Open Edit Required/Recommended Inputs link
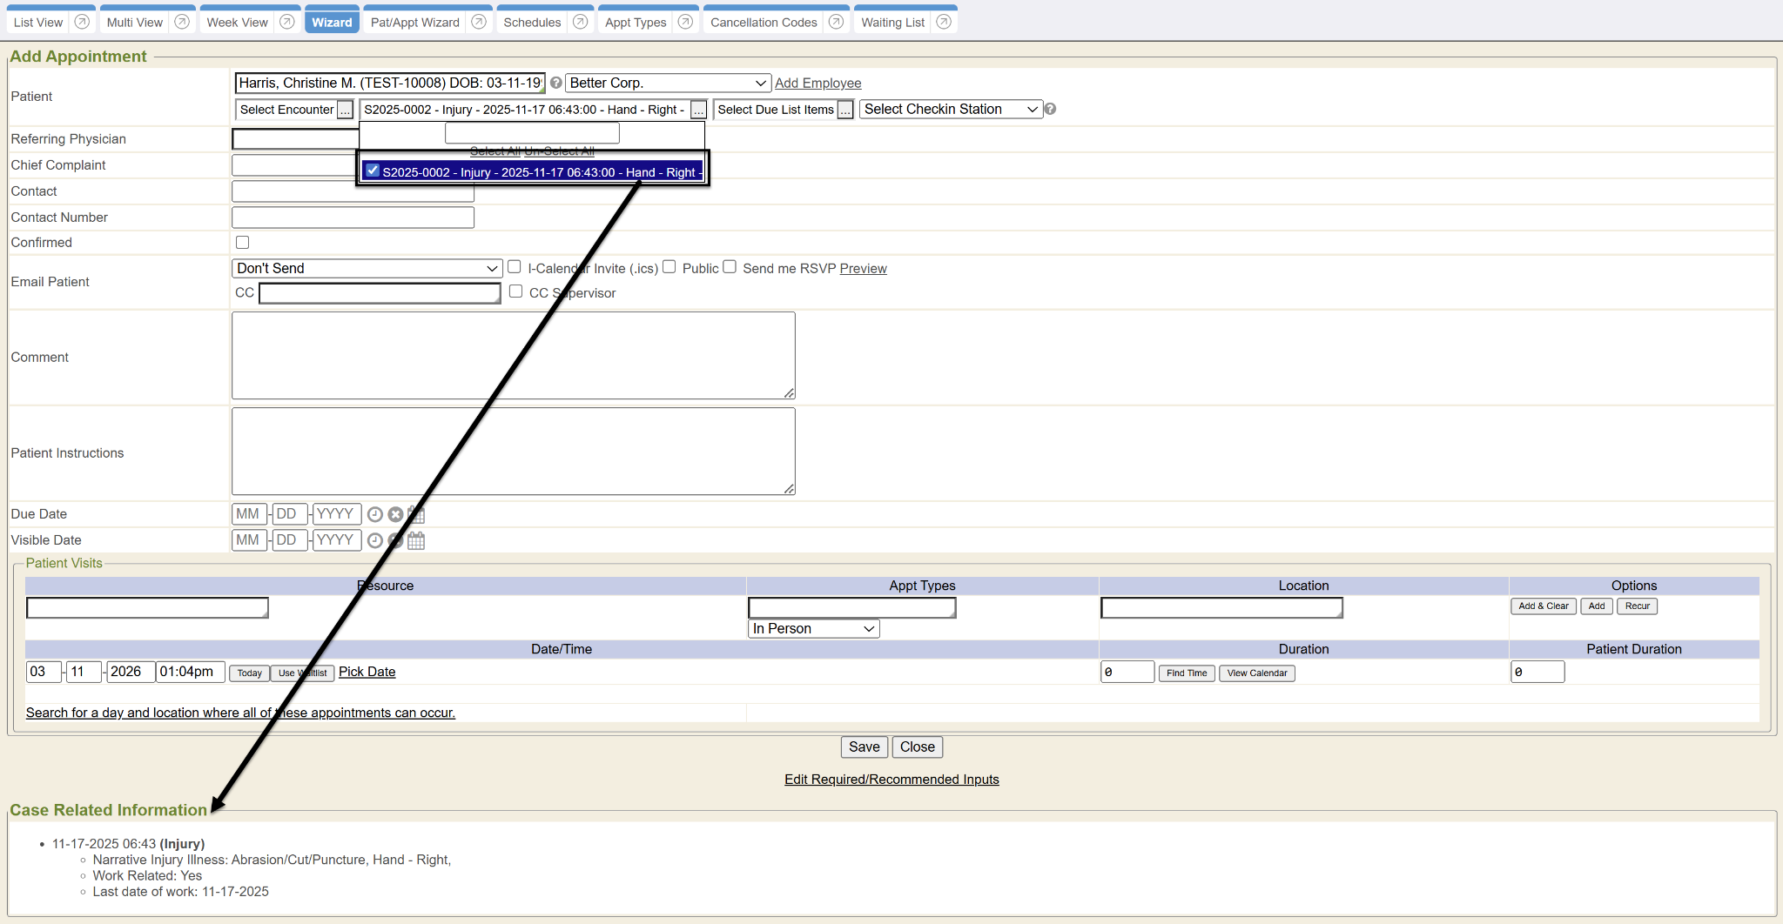The width and height of the screenshot is (1783, 924). tap(891, 780)
